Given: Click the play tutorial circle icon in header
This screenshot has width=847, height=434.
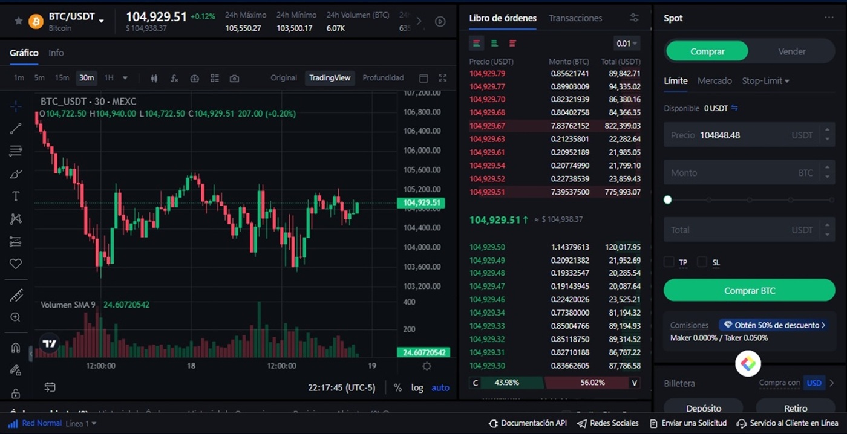Looking at the screenshot, I should (x=440, y=21).
